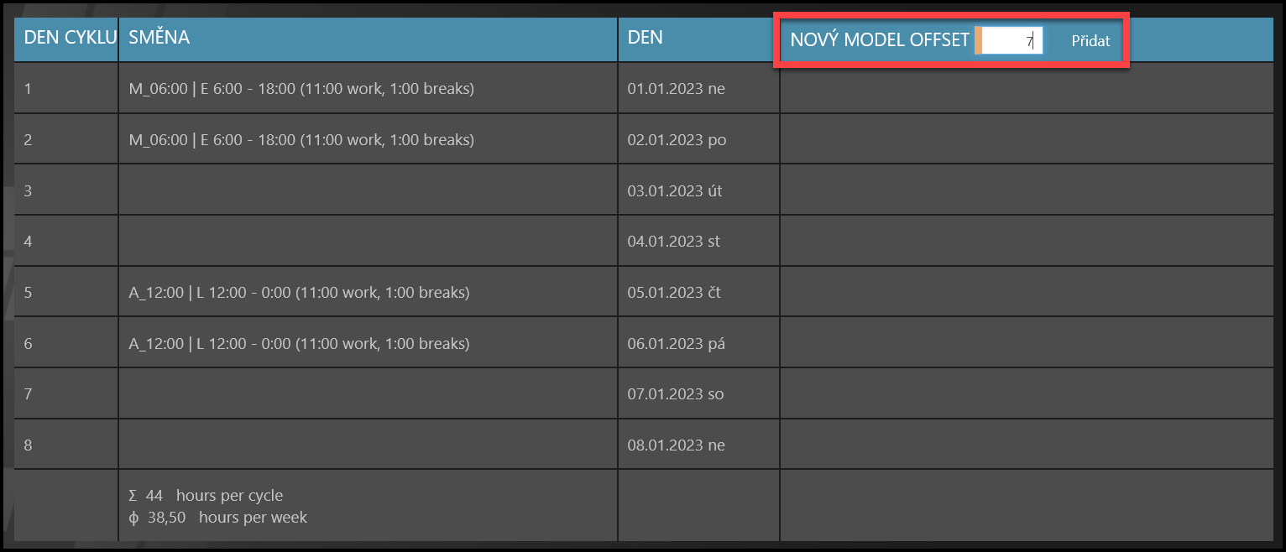The height and width of the screenshot is (552, 1286).
Task: Click the empty shift cell for day 8
Action: [x=368, y=445]
